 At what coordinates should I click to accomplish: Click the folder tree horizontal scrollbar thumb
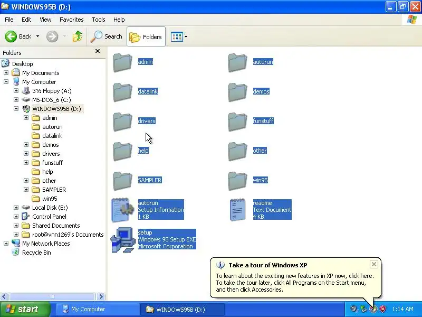[52, 296]
